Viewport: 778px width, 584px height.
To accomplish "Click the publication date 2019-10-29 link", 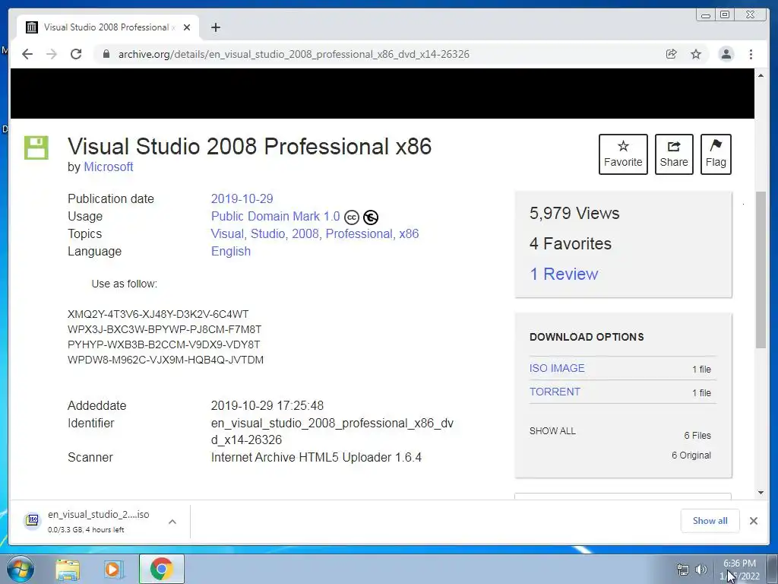I will (242, 198).
